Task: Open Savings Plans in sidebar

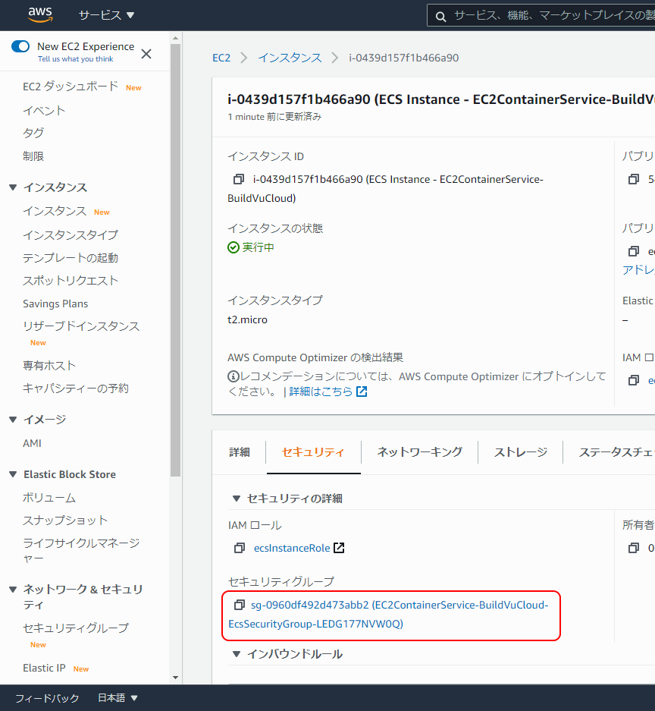Action: [x=55, y=304]
